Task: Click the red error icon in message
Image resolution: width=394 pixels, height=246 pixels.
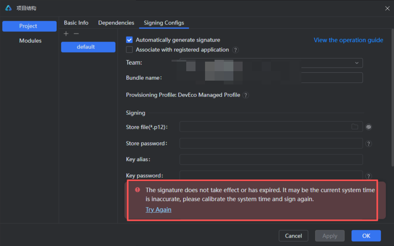Action: (x=138, y=190)
